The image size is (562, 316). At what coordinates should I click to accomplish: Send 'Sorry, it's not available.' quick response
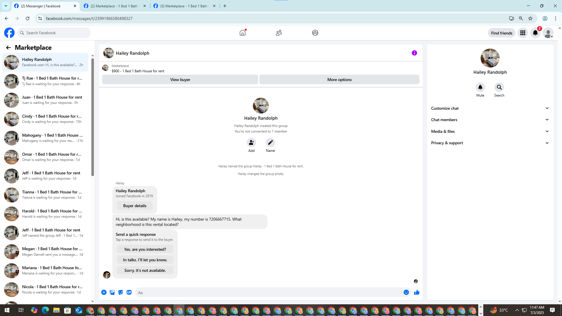(x=145, y=270)
